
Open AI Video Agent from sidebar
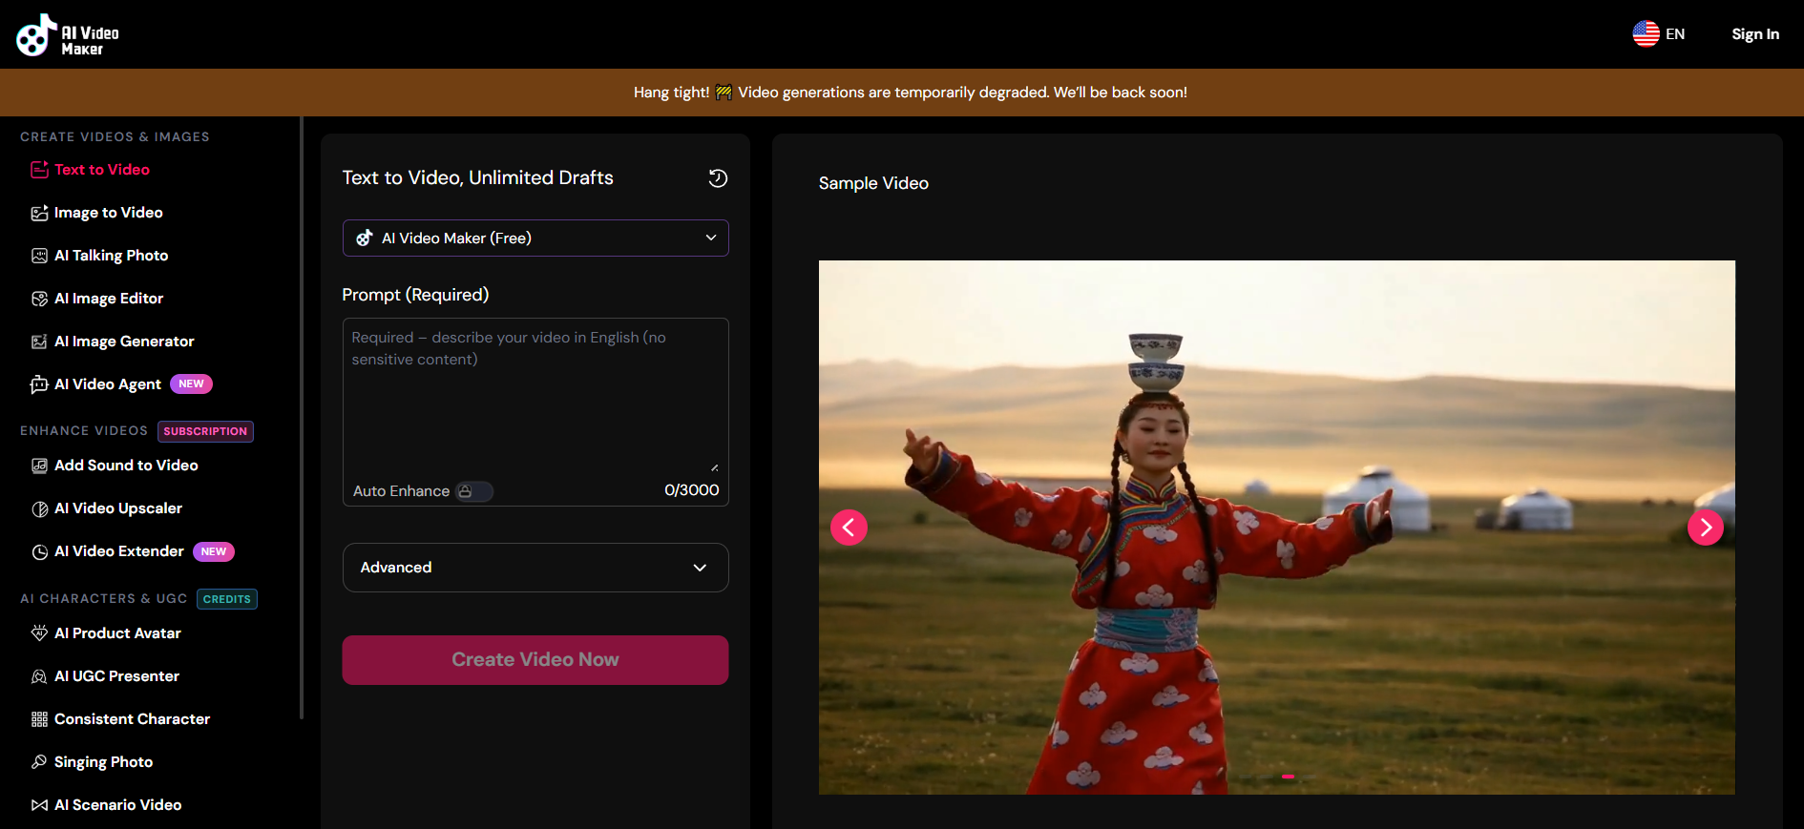[107, 384]
